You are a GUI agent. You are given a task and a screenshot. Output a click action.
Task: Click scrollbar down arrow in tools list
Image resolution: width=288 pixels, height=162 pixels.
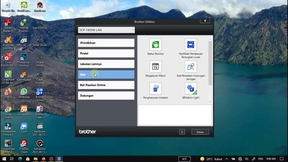(x=210, y=102)
